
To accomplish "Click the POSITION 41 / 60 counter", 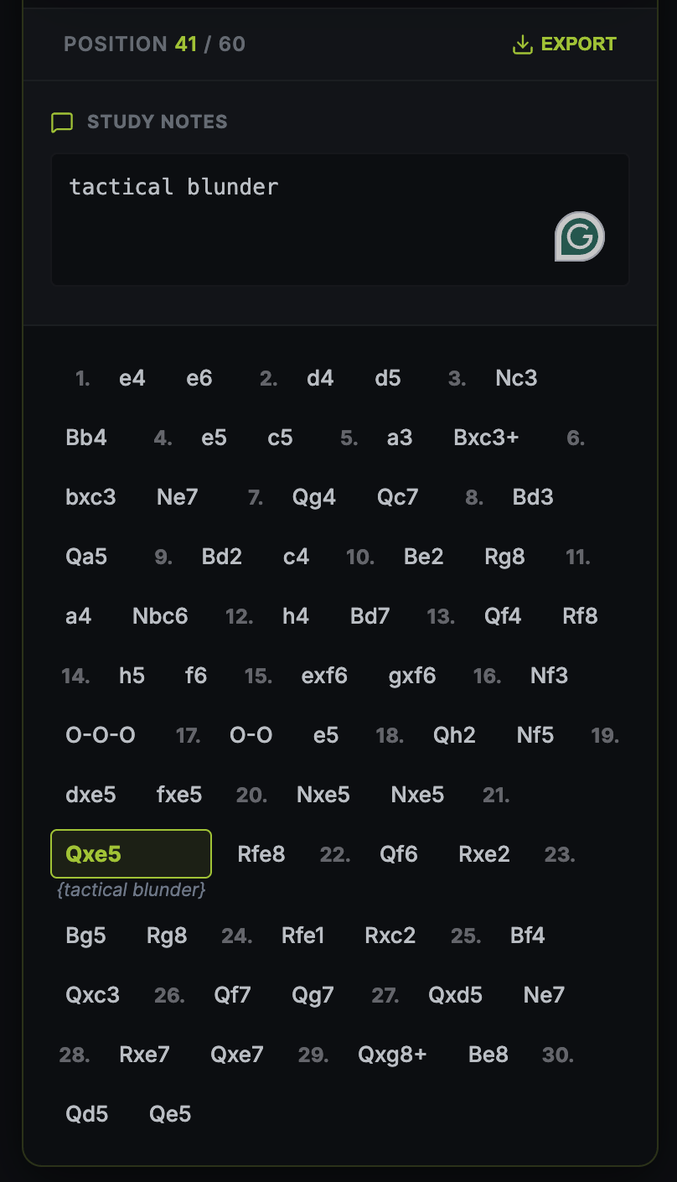I will tap(153, 44).
